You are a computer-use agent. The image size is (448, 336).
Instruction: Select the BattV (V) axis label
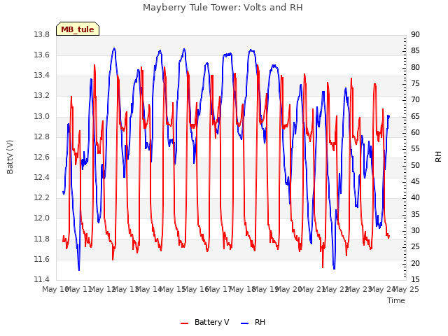point(10,157)
